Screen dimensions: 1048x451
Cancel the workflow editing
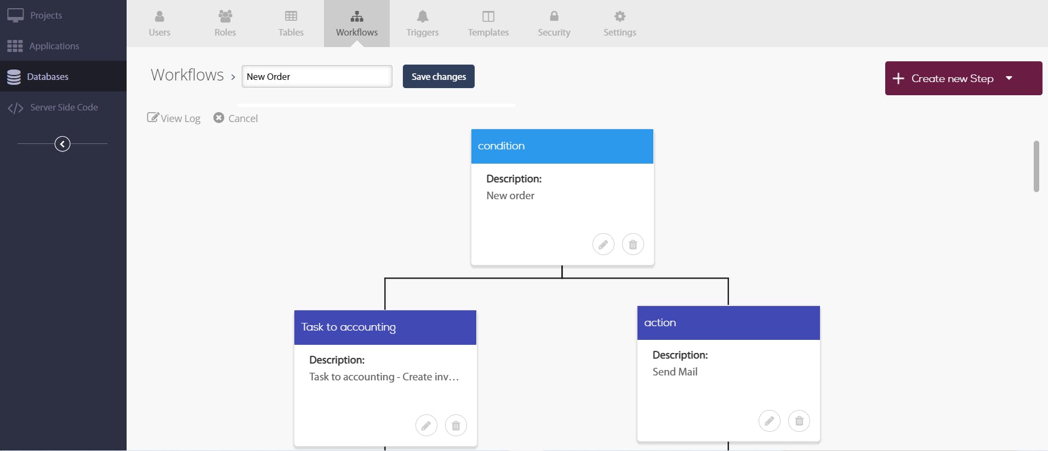pyautogui.click(x=236, y=118)
